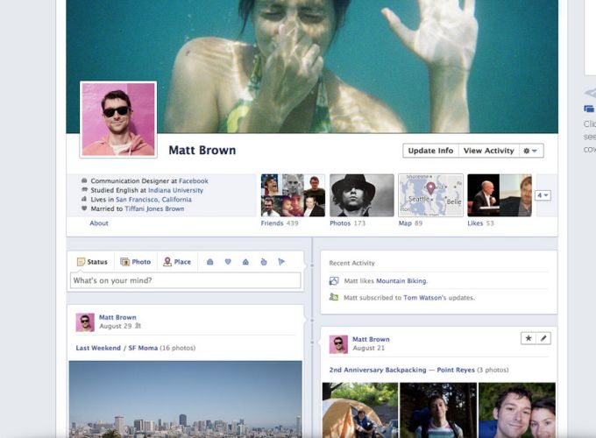
Task: Open the Indiana University link
Action: pyautogui.click(x=174, y=190)
